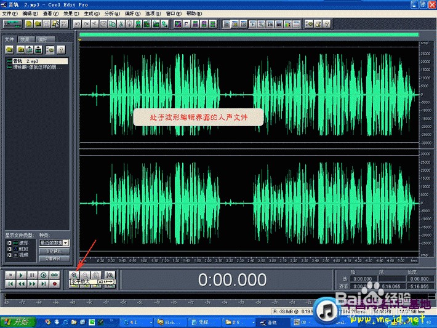
Task: Toggle the 波形 file type checkbox
Action: [9, 243]
